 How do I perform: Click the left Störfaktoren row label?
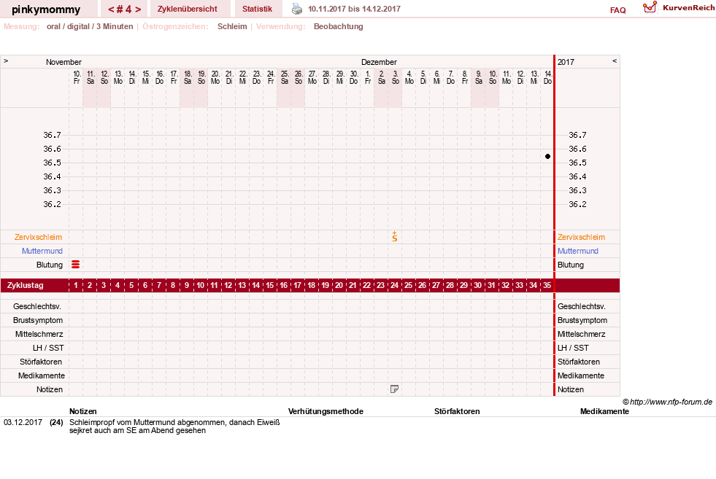41,362
